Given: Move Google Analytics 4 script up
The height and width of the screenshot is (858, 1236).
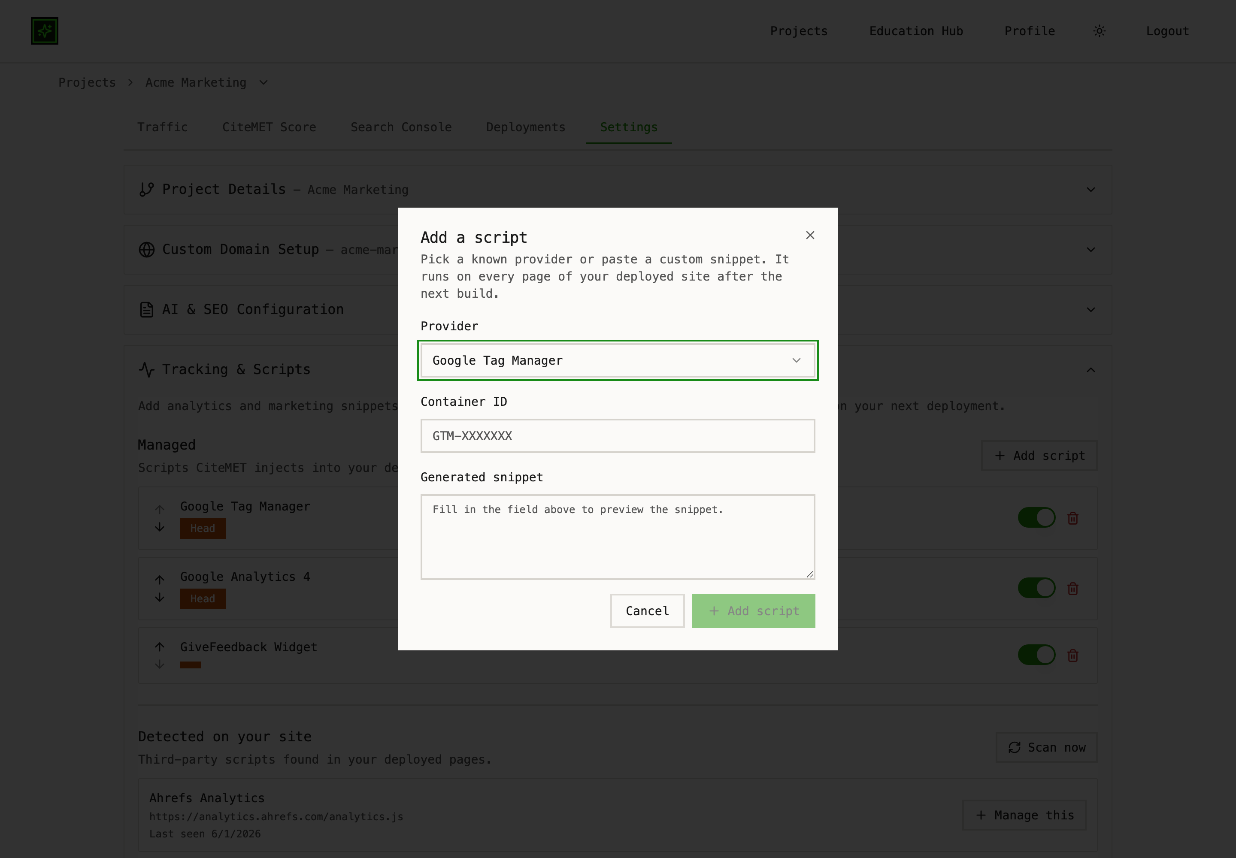Looking at the screenshot, I should 160,579.
